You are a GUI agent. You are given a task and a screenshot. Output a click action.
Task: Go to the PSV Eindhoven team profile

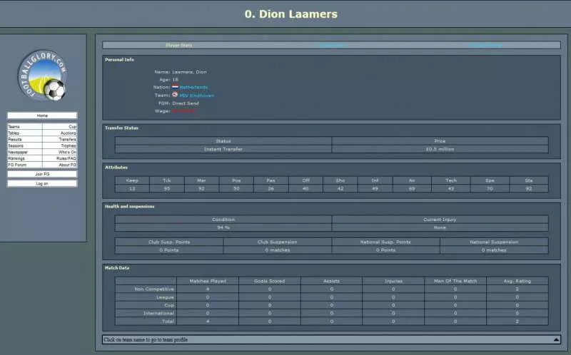coord(196,95)
